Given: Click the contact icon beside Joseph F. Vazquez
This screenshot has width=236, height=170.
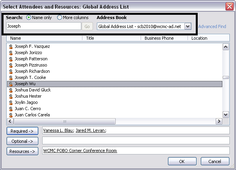Looking at the screenshot, I should 11,46.
